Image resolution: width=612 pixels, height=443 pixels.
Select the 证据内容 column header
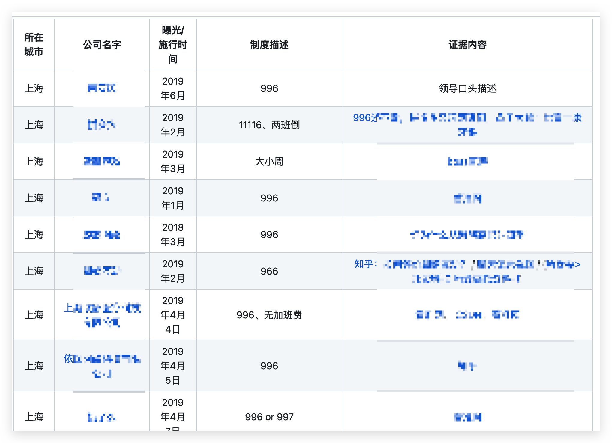point(467,44)
